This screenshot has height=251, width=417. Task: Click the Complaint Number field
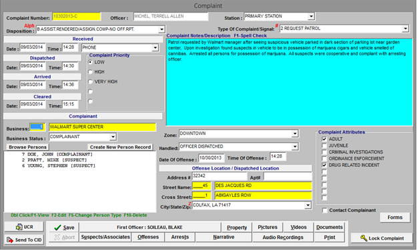pyautogui.click(x=76, y=17)
